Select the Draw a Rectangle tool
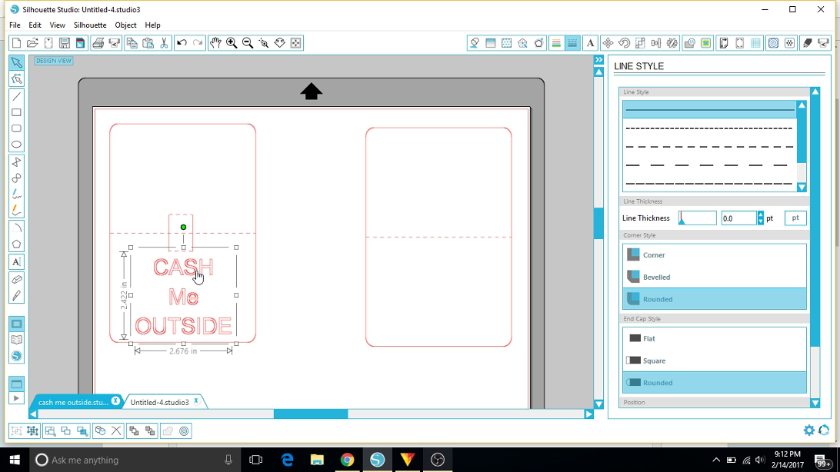This screenshot has height=472, width=840. (x=17, y=112)
